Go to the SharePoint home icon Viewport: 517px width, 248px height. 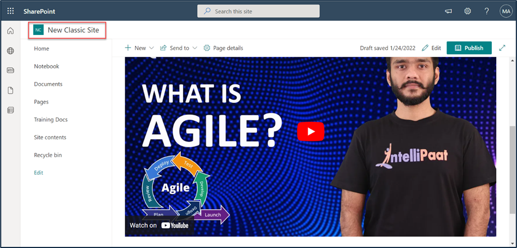click(10, 31)
